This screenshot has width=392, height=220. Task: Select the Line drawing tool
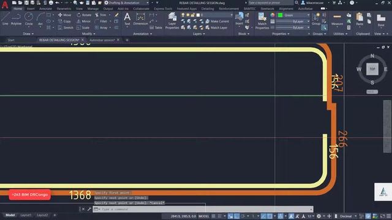pos(6,19)
